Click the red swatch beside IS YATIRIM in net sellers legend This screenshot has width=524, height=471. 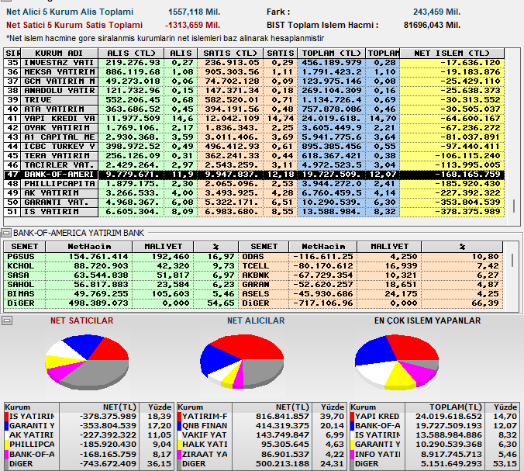(x=6, y=417)
